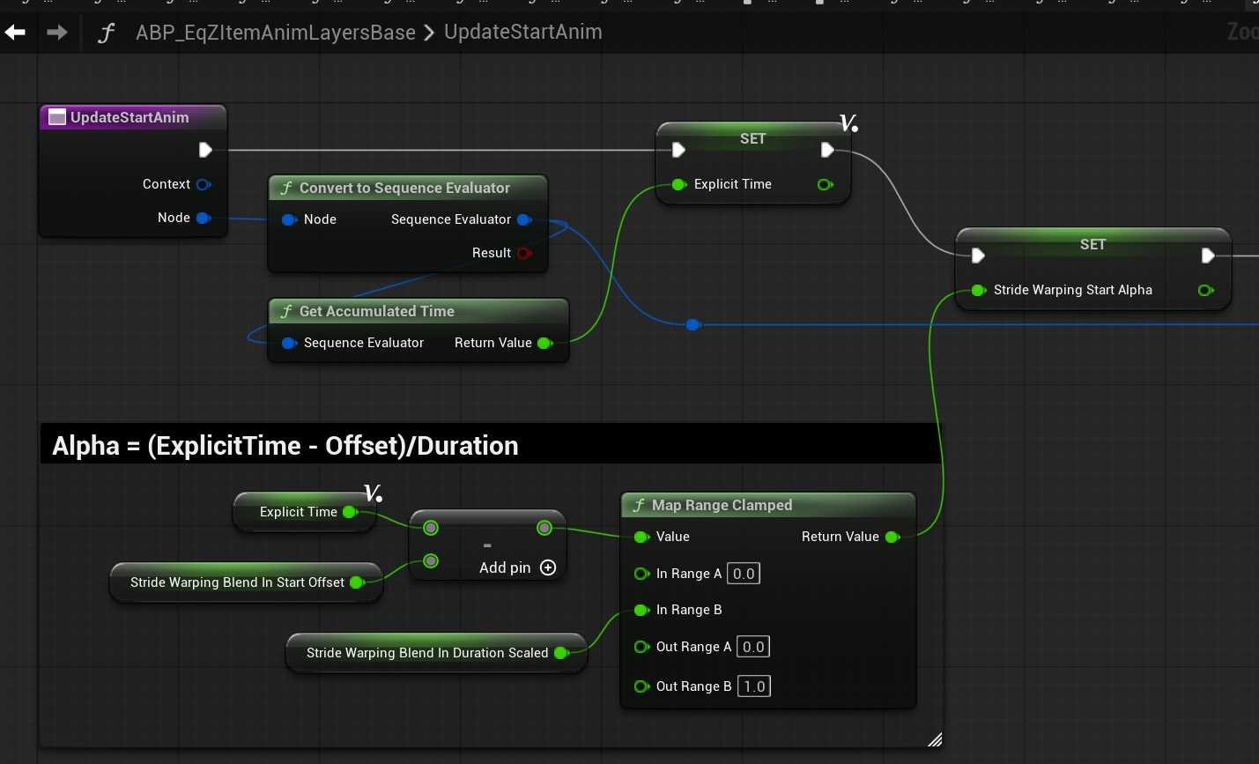Click the Map Range Clamped Return Value pin
Screen dimensions: 1259x764
click(892, 537)
